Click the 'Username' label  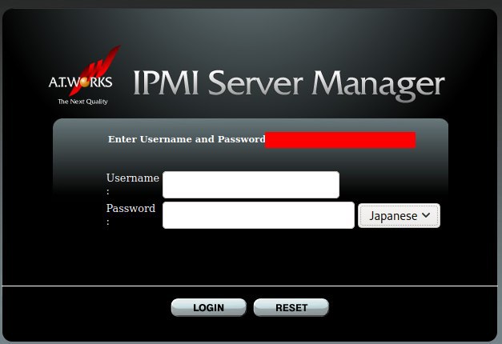(133, 178)
